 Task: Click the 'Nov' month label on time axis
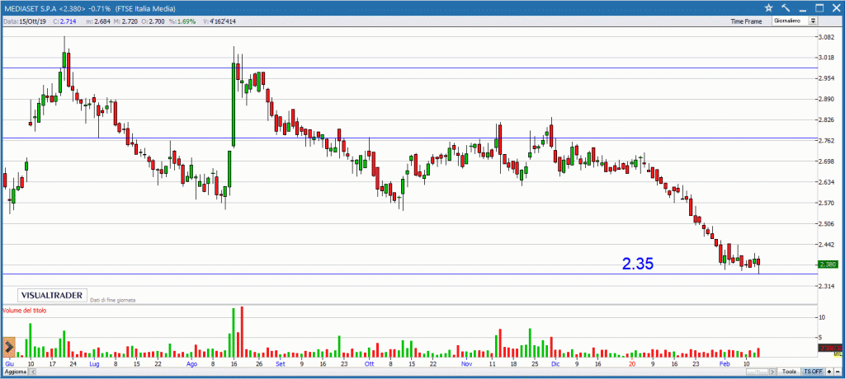pyautogui.click(x=467, y=364)
